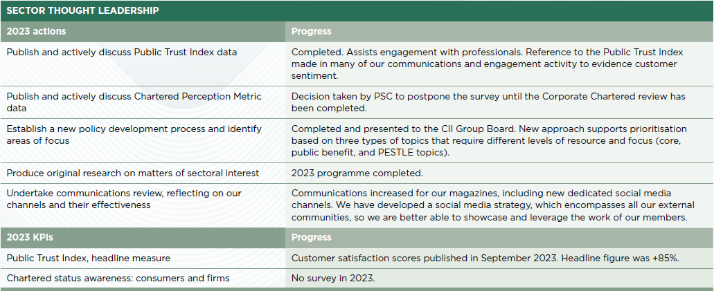Select the Produce original research action
The height and width of the screenshot is (291, 714).
[x=132, y=173]
